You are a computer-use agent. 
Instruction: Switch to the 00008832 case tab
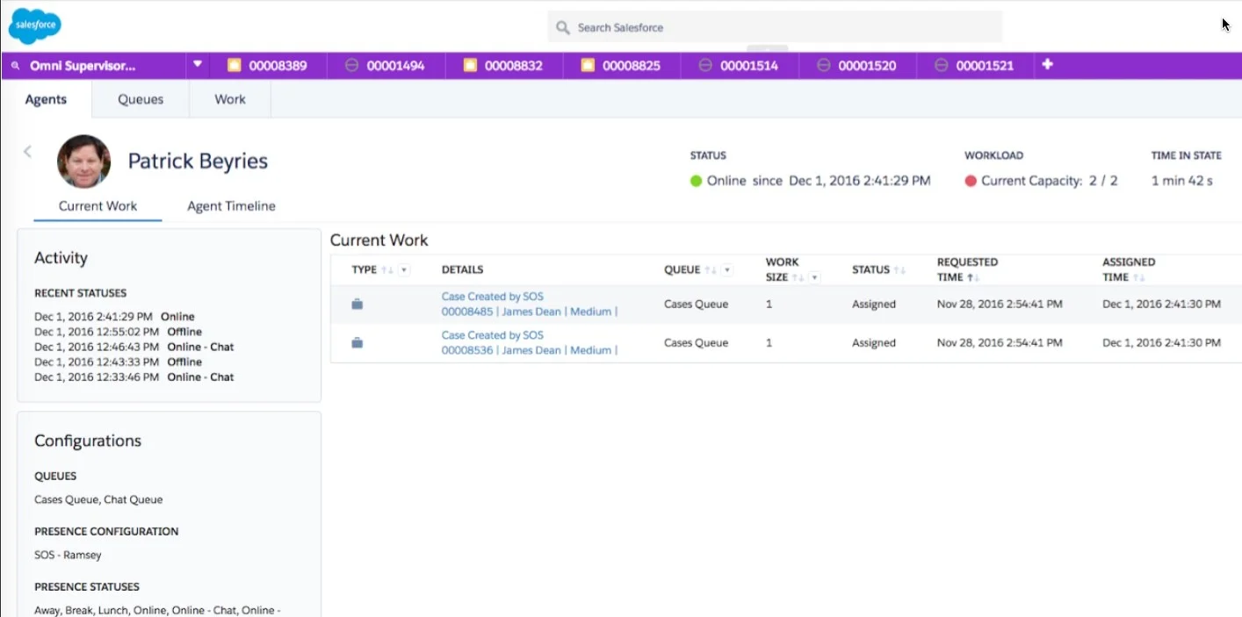503,65
